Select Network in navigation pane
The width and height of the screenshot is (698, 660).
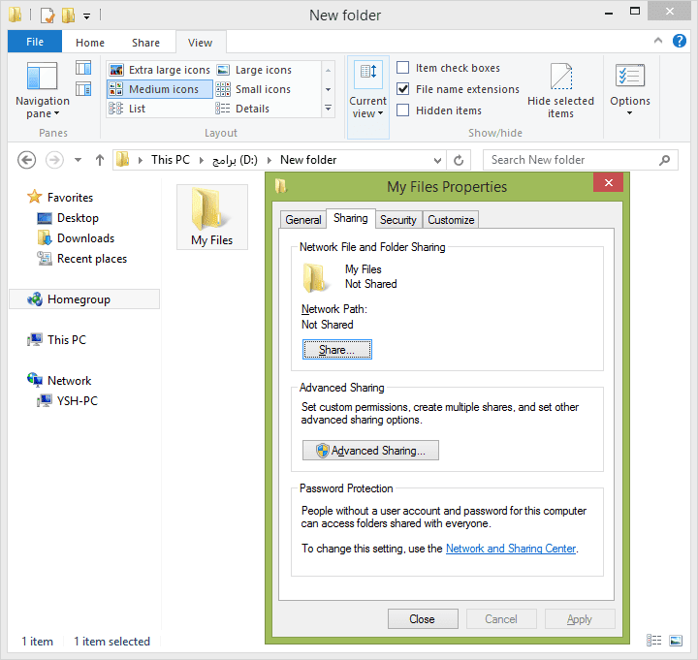pos(59,381)
